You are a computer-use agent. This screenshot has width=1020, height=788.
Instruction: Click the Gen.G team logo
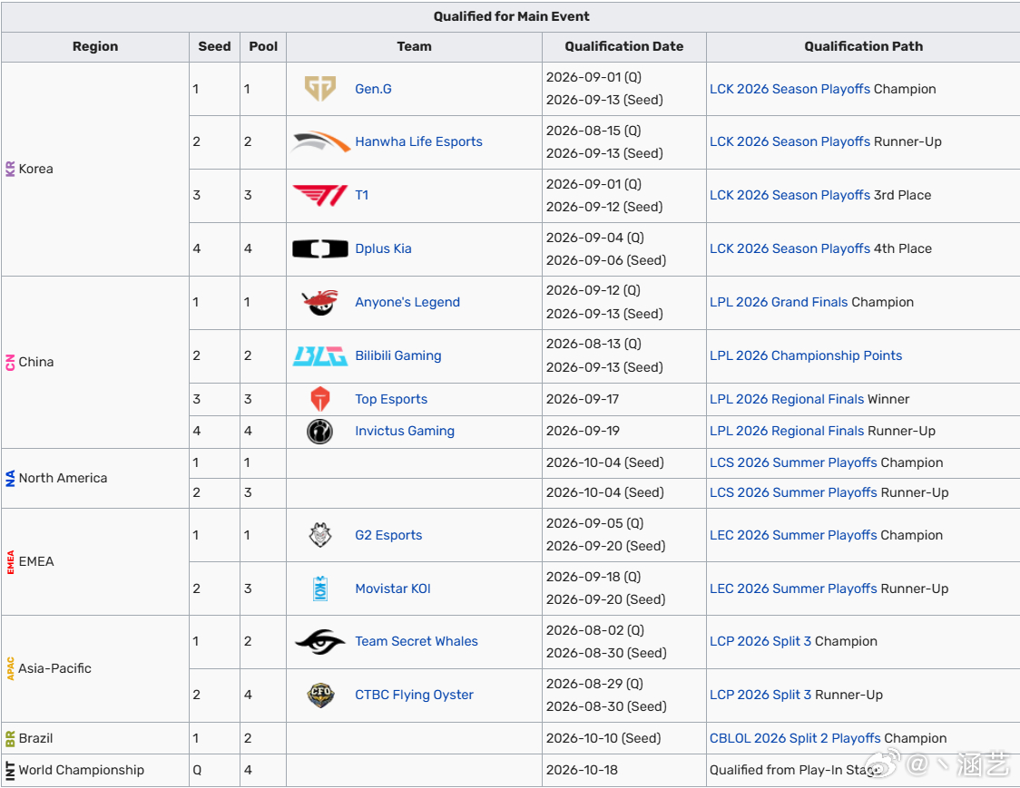click(320, 89)
